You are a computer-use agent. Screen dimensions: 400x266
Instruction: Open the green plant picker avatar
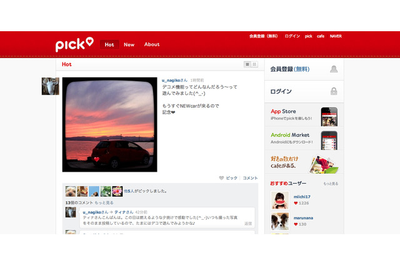(x=106, y=191)
